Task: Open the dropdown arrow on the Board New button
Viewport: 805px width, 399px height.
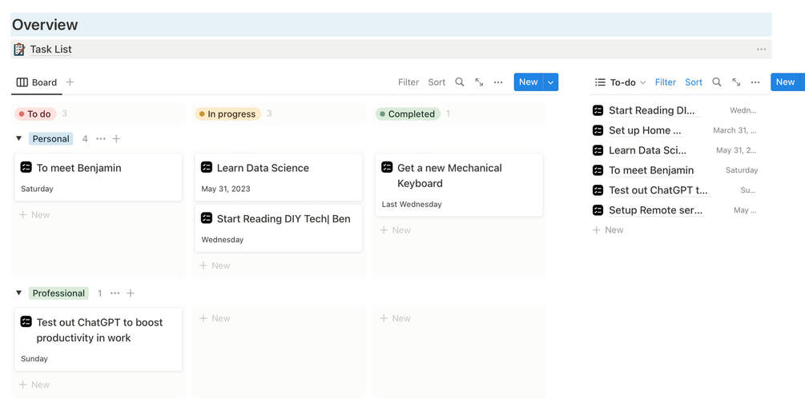Action: pos(550,82)
